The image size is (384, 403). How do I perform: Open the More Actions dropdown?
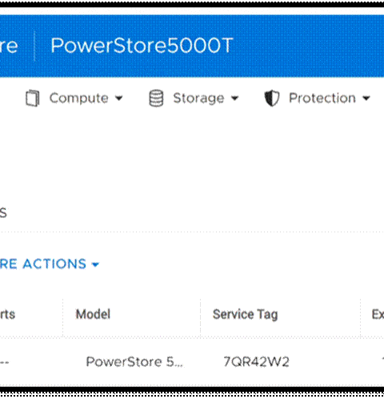click(x=50, y=264)
